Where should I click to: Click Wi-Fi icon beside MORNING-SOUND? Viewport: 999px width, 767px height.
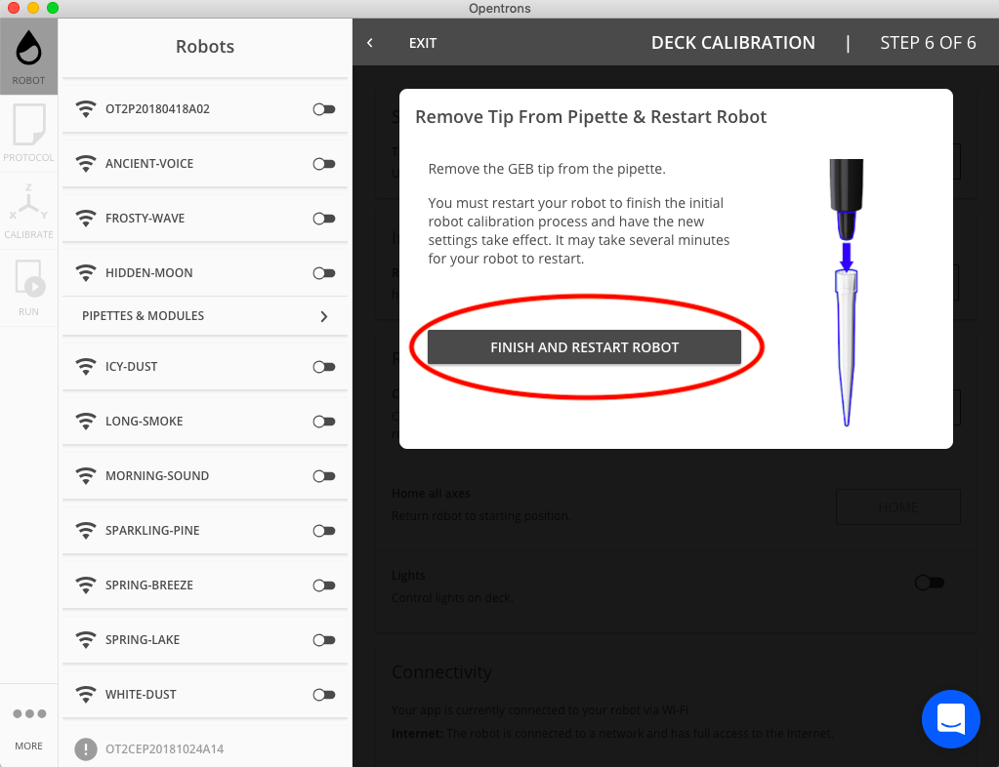(x=86, y=476)
